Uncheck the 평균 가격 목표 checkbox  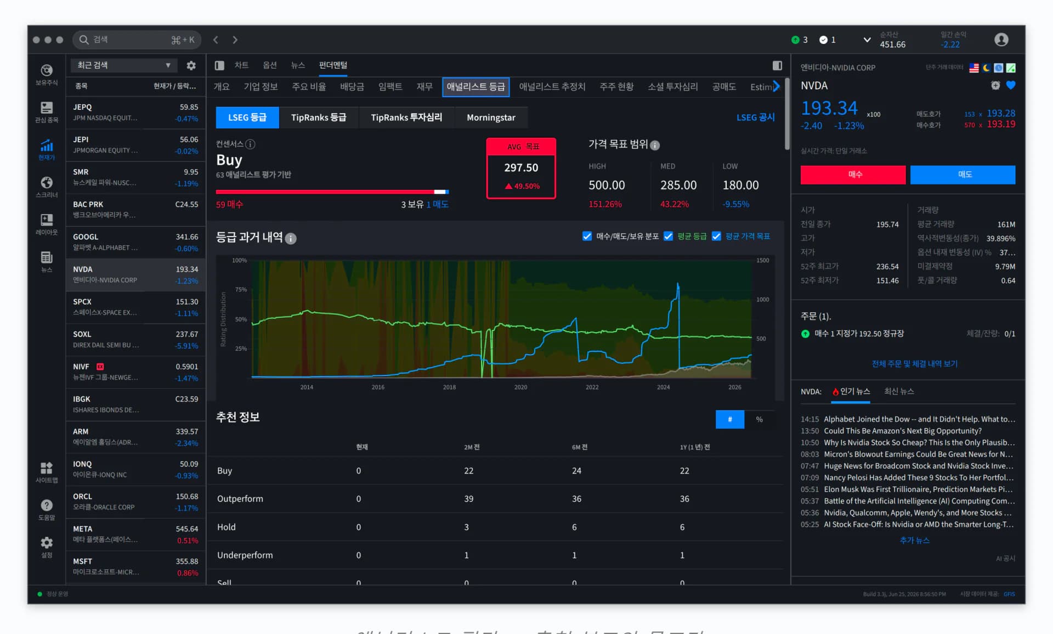[716, 236]
